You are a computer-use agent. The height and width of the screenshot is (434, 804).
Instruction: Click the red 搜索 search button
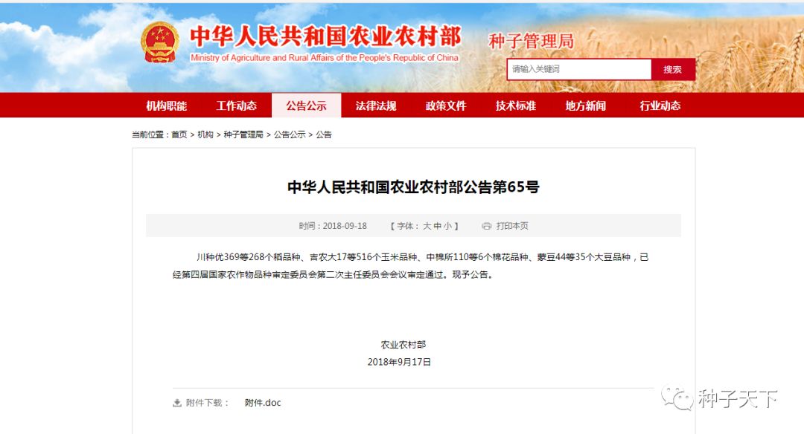pyautogui.click(x=673, y=70)
